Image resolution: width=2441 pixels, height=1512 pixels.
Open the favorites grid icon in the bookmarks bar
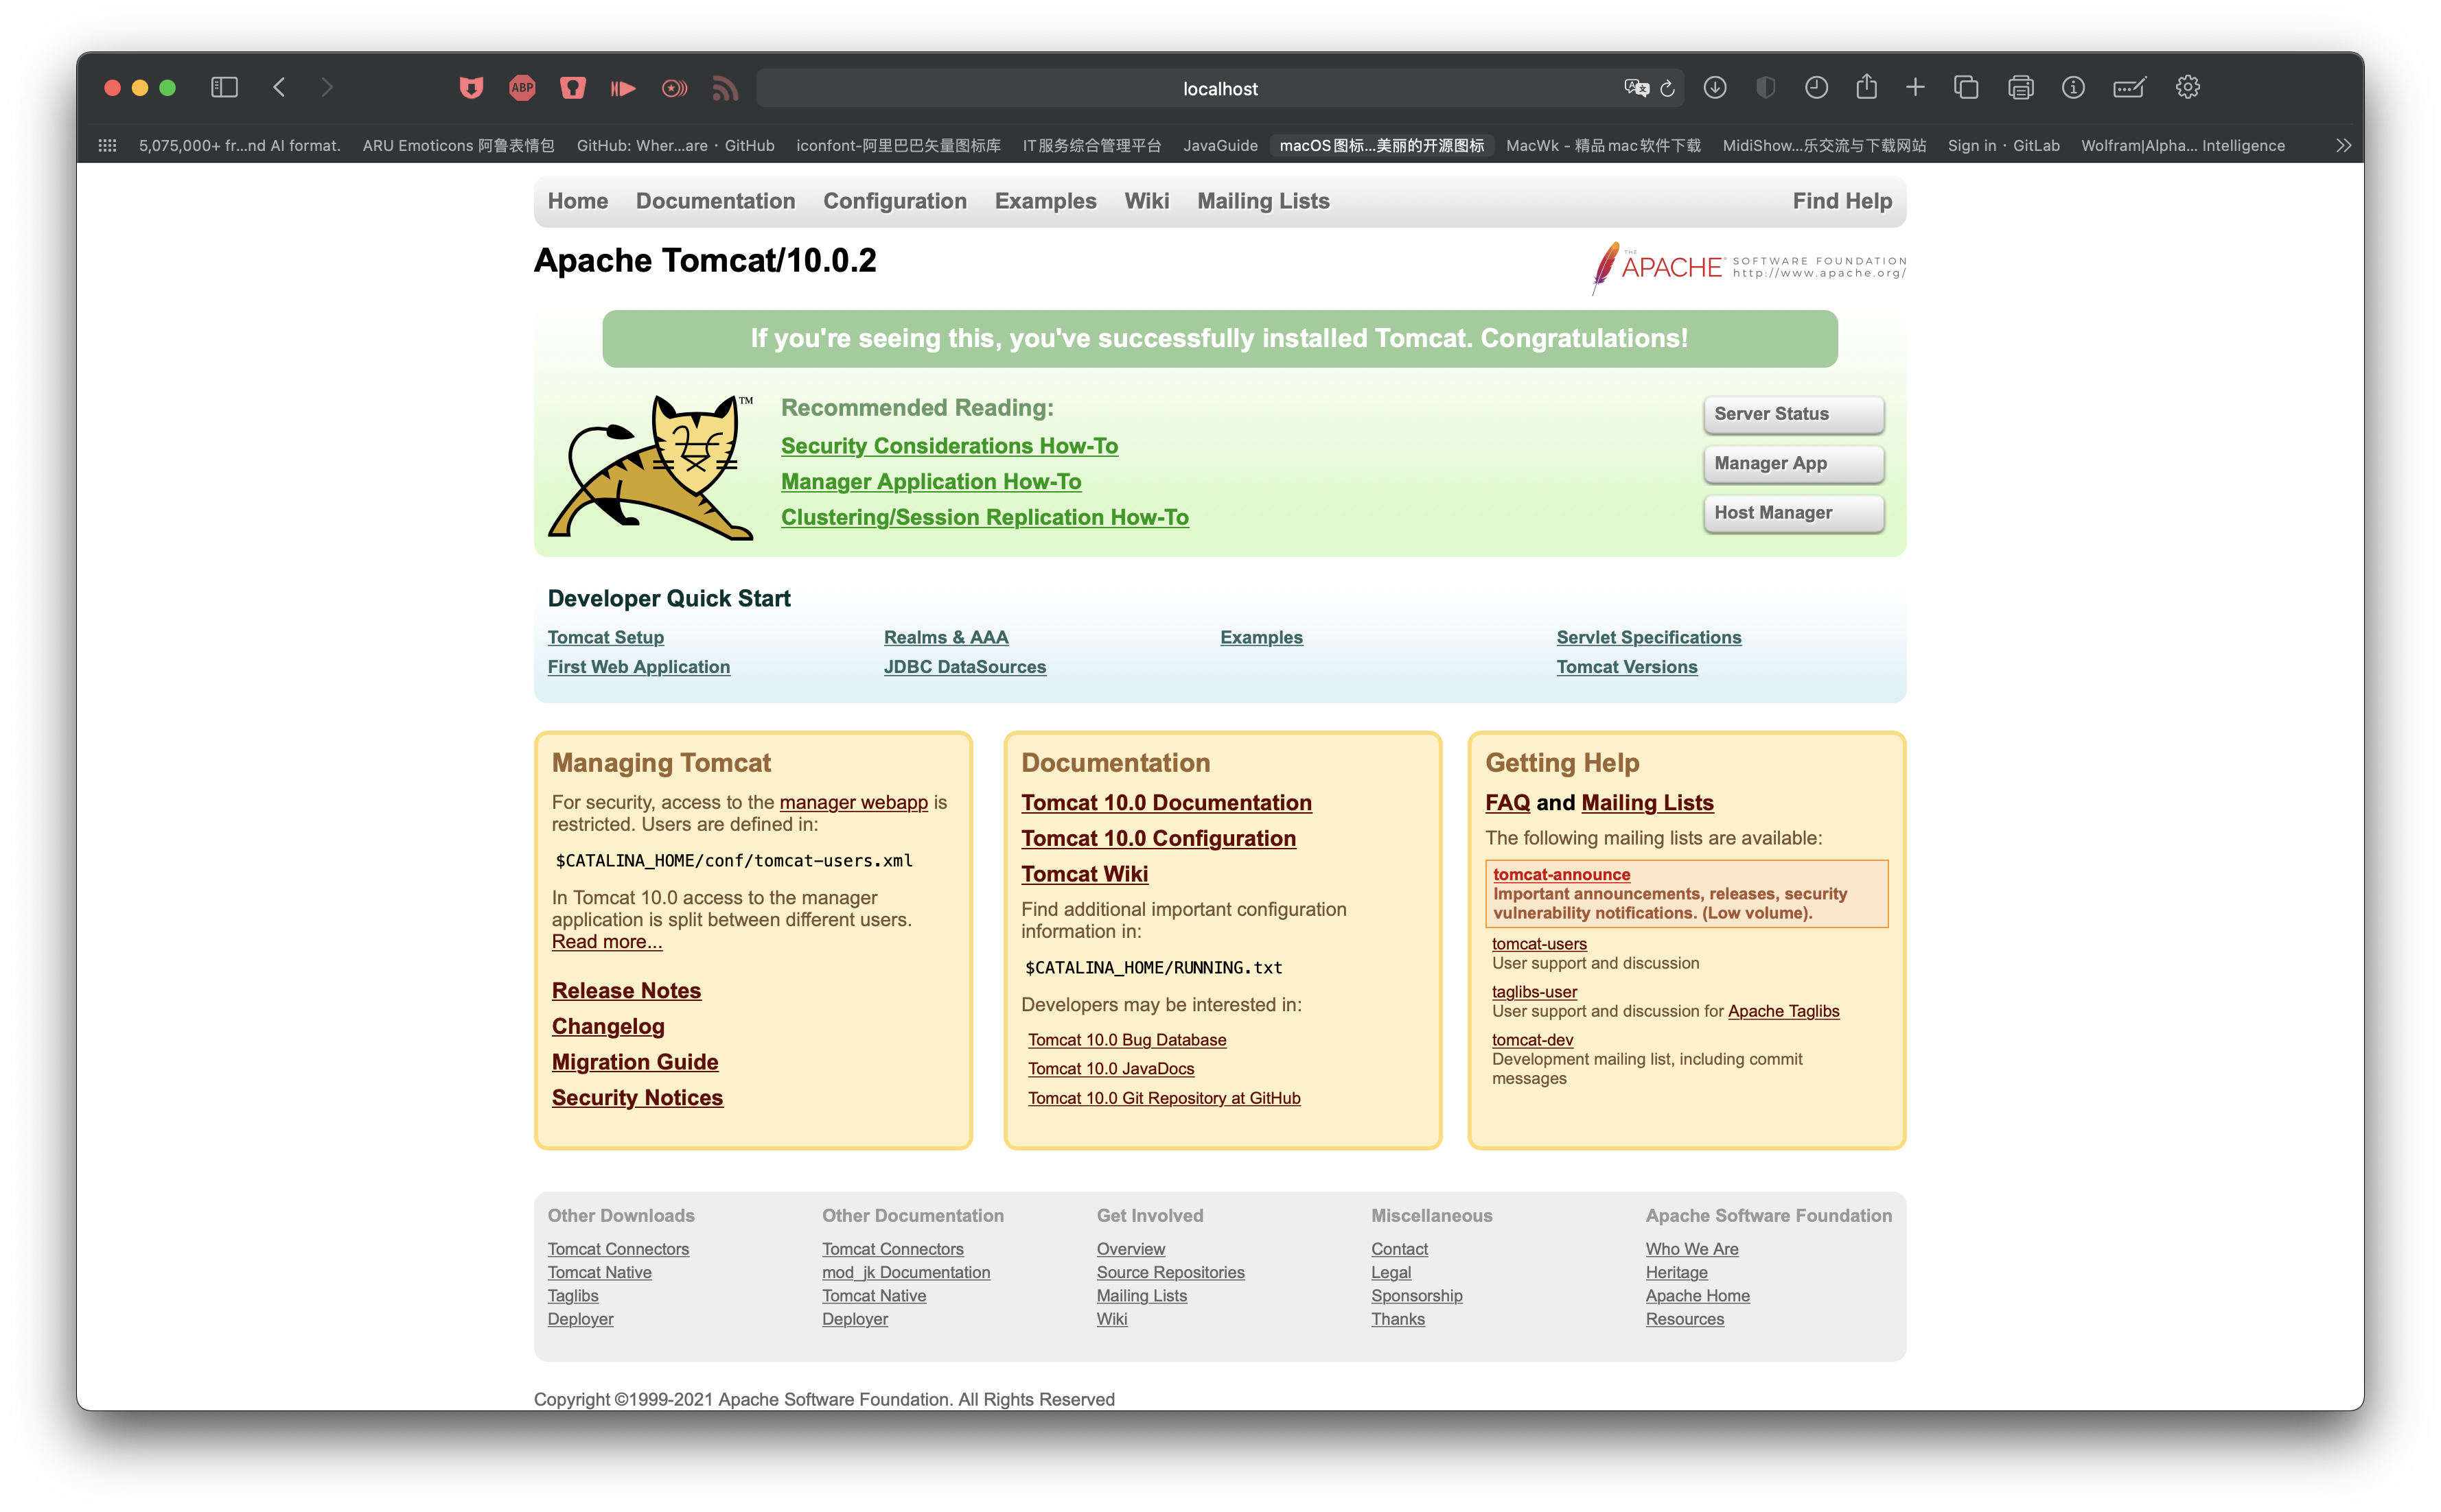pyautogui.click(x=107, y=146)
